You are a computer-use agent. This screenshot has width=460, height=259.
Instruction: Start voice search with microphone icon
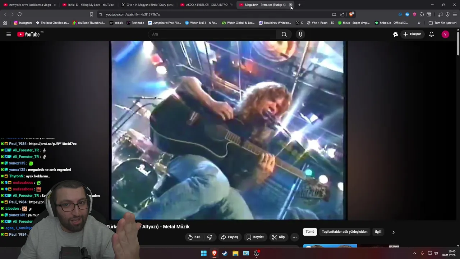coord(300,34)
